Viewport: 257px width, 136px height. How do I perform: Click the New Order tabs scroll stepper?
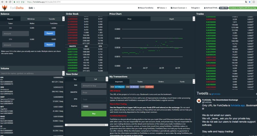click(107, 79)
